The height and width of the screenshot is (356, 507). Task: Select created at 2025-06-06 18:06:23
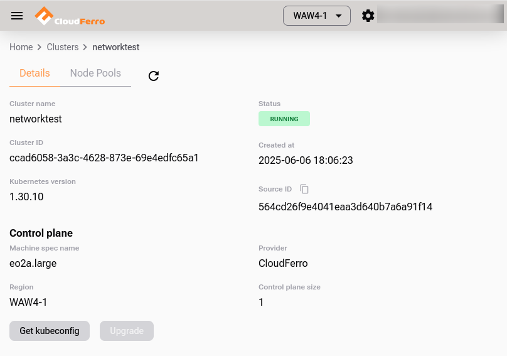306,160
